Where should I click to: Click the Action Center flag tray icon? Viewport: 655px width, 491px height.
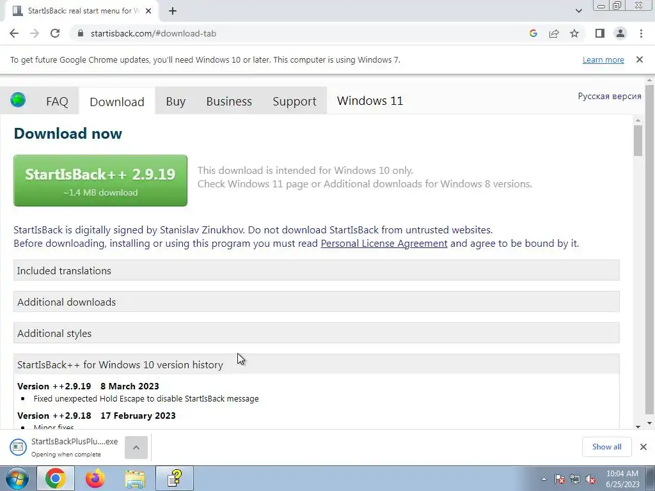coord(559,479)
